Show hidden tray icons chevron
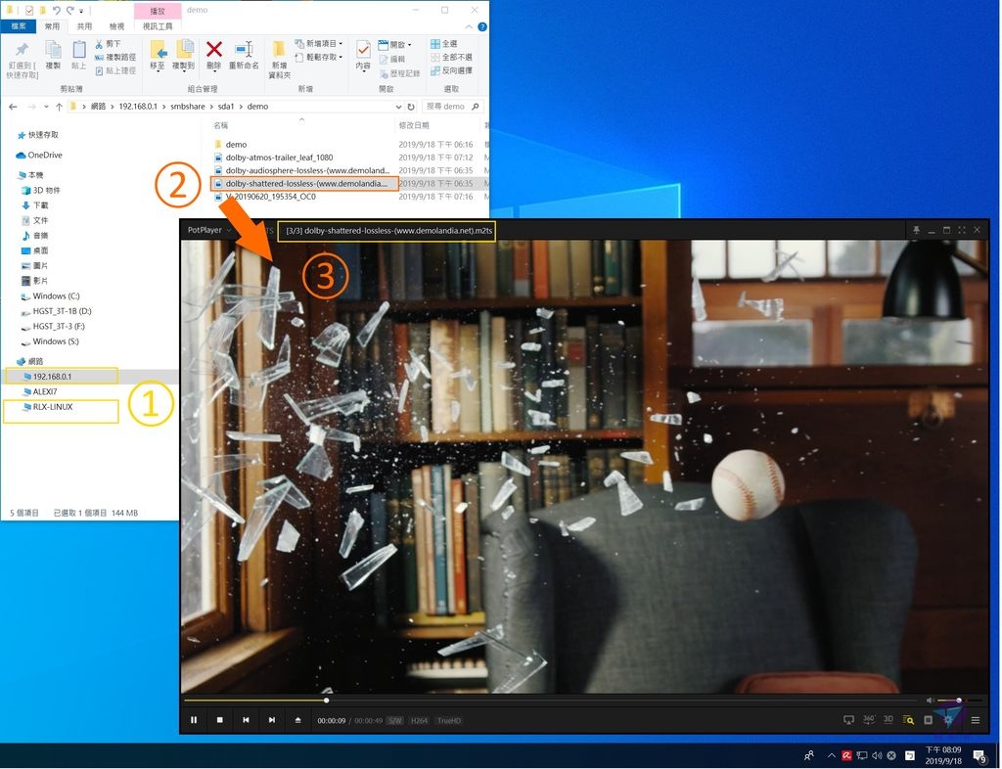This screenshot has width=1002, height=769. pos(832,755)
